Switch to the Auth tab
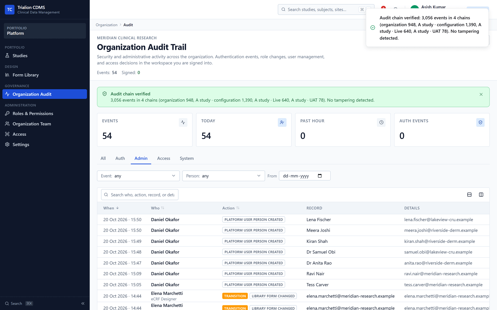The width and height of the screenshot is (497, 310). pyautogui.click(x=120, y=158)
